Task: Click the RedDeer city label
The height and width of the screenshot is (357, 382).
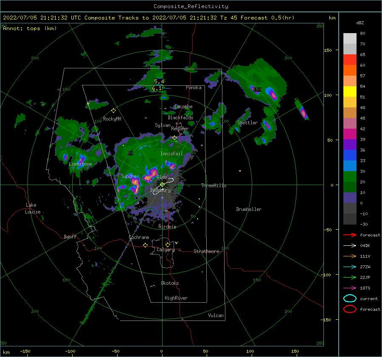Action: 180,129
